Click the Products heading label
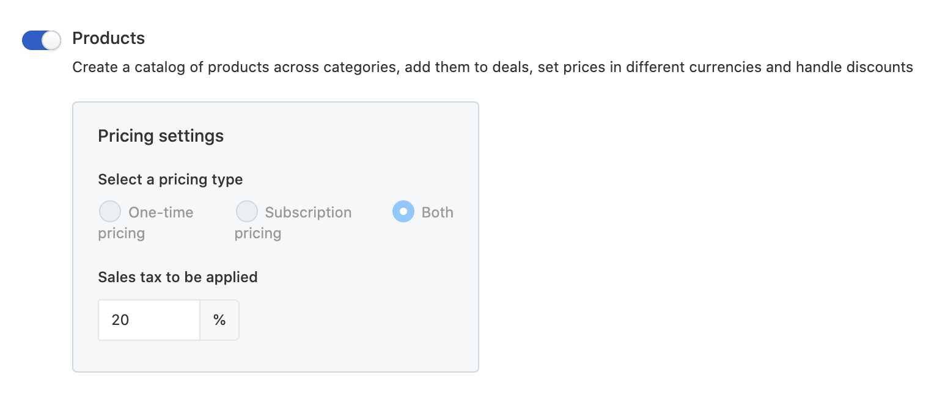This screenshot has width=934, height=397. 108,38
